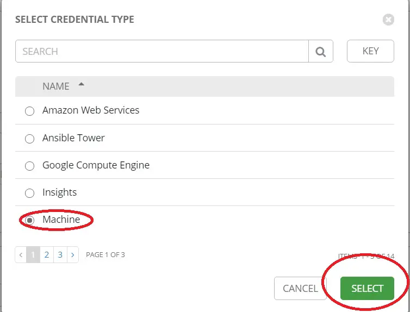
Task: Click the Ansible Tower row label
Action: pos(73,138)
